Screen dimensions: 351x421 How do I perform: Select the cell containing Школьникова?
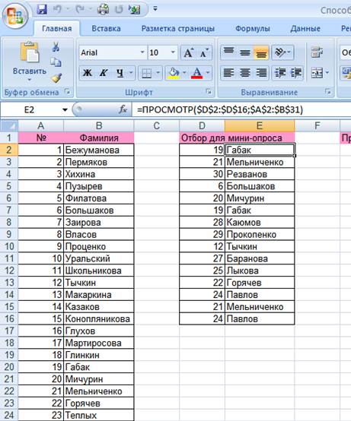tap(99, 271)
